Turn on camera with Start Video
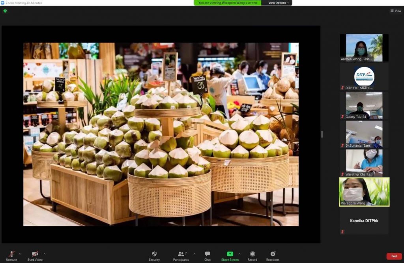404x263 pixels. (36, 255)
